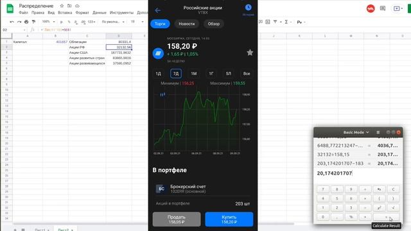Check the cloud save status icon
Screen dimensions: 411x231
(x=77, y=6)
